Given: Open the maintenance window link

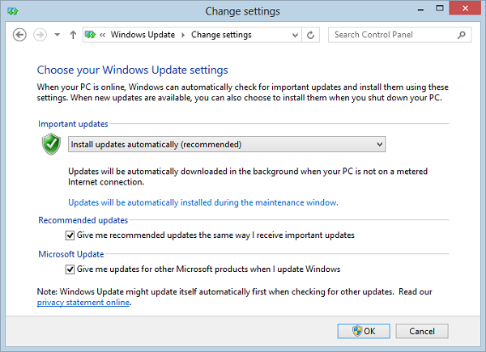Looking at the screenshot, I should [203, 202].
